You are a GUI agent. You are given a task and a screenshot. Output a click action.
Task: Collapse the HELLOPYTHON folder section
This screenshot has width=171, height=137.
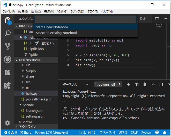coord(17,60)
